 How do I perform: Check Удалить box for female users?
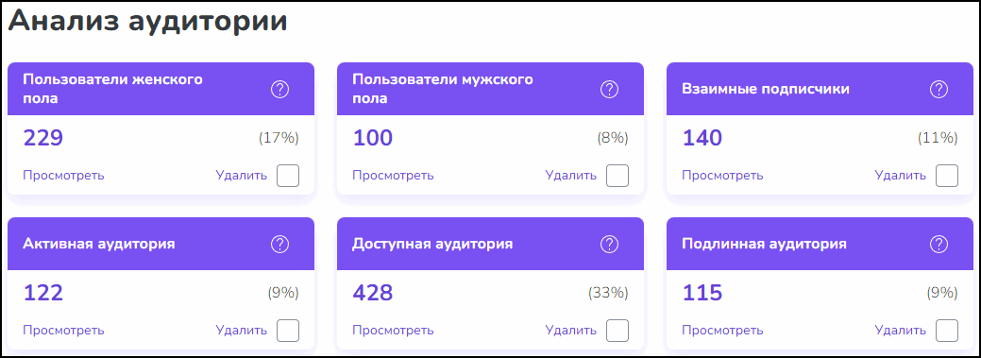288,176
